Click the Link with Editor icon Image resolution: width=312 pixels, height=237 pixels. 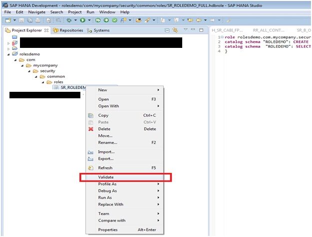175,30
